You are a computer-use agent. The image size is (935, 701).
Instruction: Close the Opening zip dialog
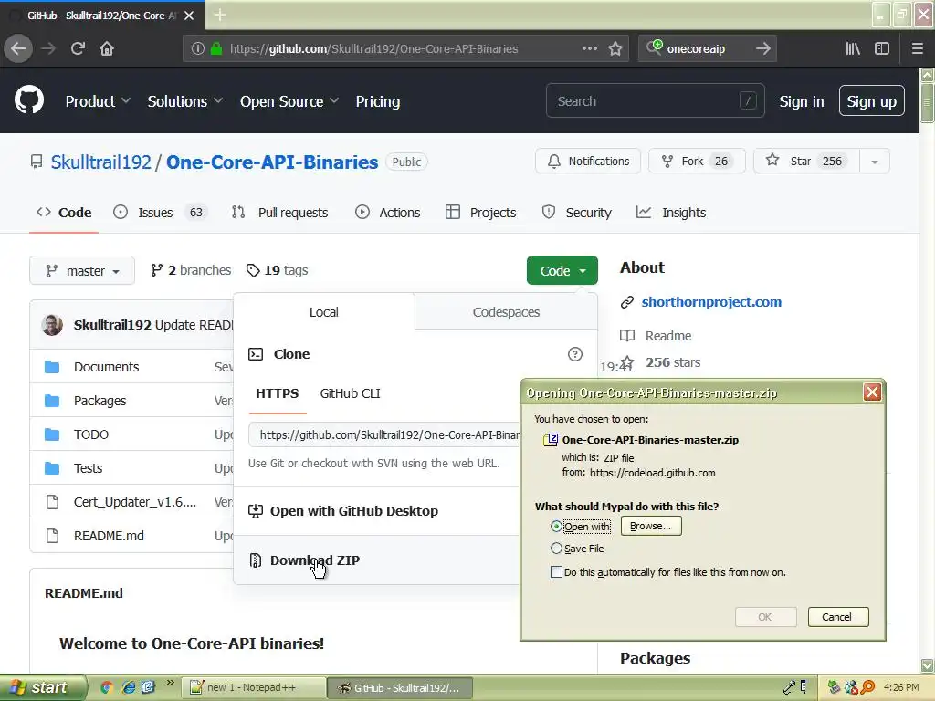(872, 392)
